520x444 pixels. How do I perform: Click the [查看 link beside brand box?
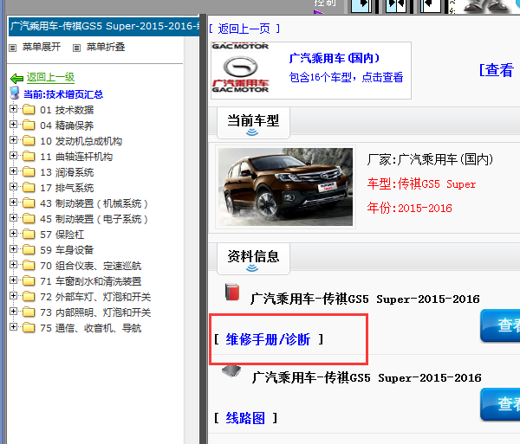point(497,70)
